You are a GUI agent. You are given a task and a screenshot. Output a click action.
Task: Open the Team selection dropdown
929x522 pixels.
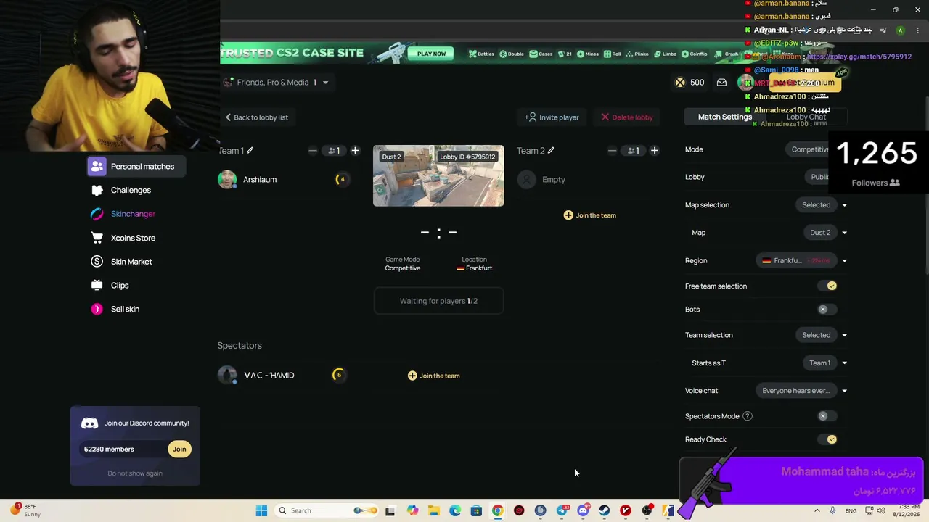(822, 335)
